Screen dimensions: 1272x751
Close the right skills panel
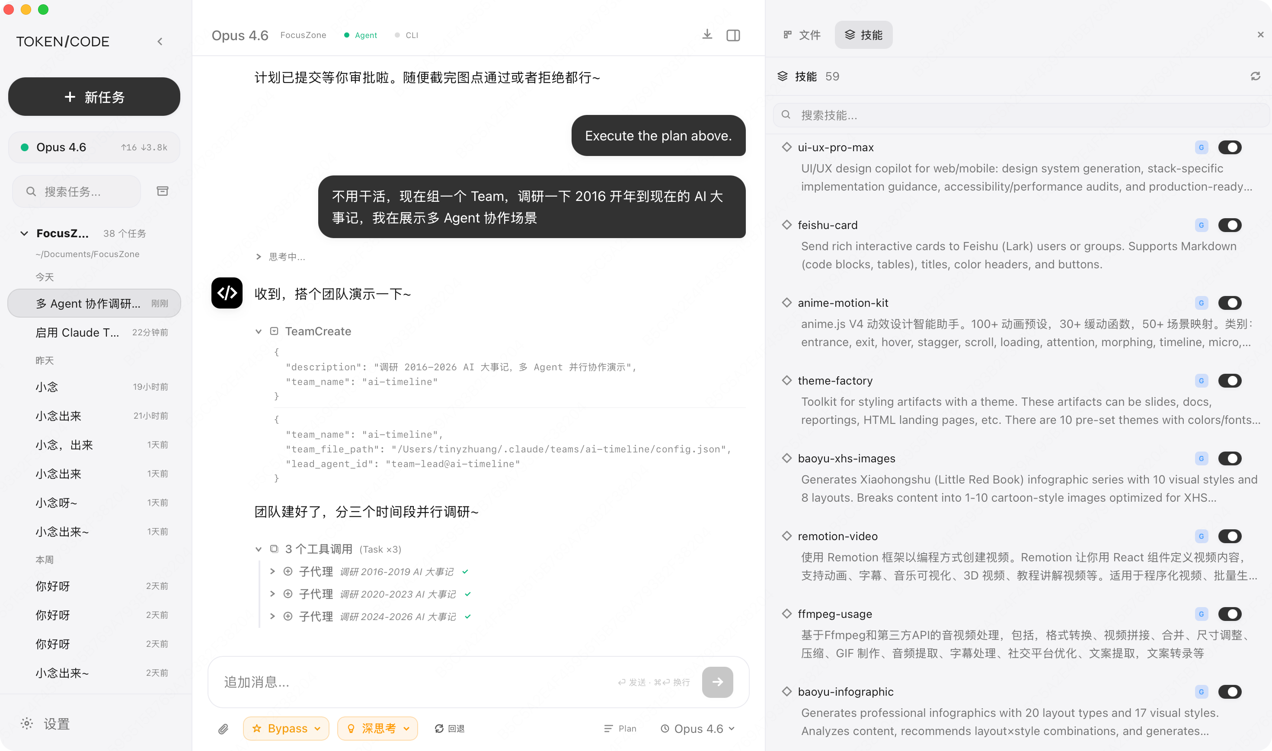pyautogui.click(x=1260, y=35)
